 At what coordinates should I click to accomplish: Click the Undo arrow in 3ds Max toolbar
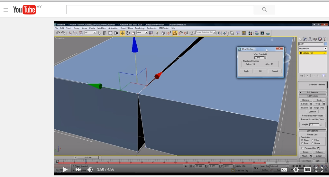(x=58, y=33)
